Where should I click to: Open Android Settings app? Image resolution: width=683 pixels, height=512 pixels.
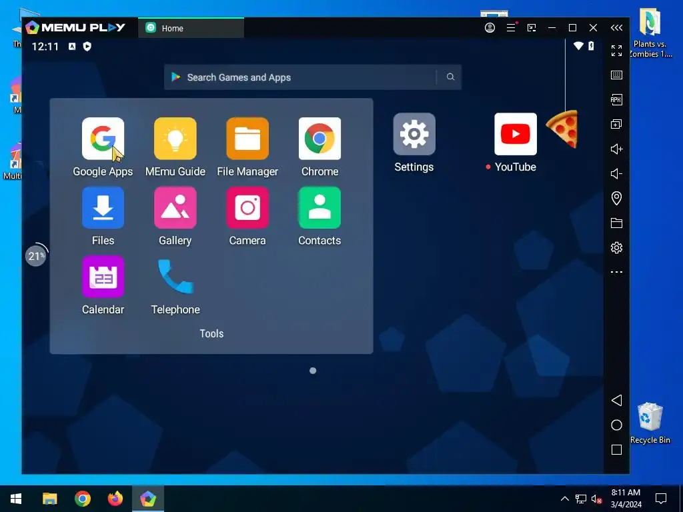414,134
